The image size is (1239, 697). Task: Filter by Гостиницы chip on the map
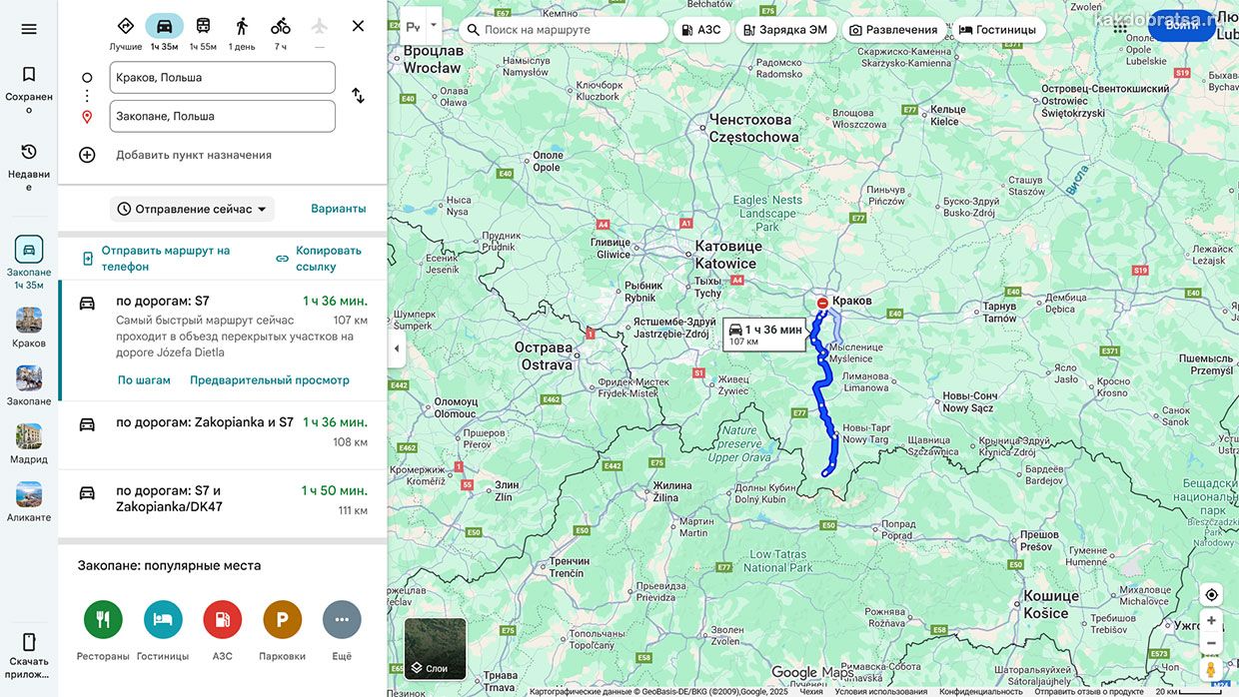tap(998, 30)
